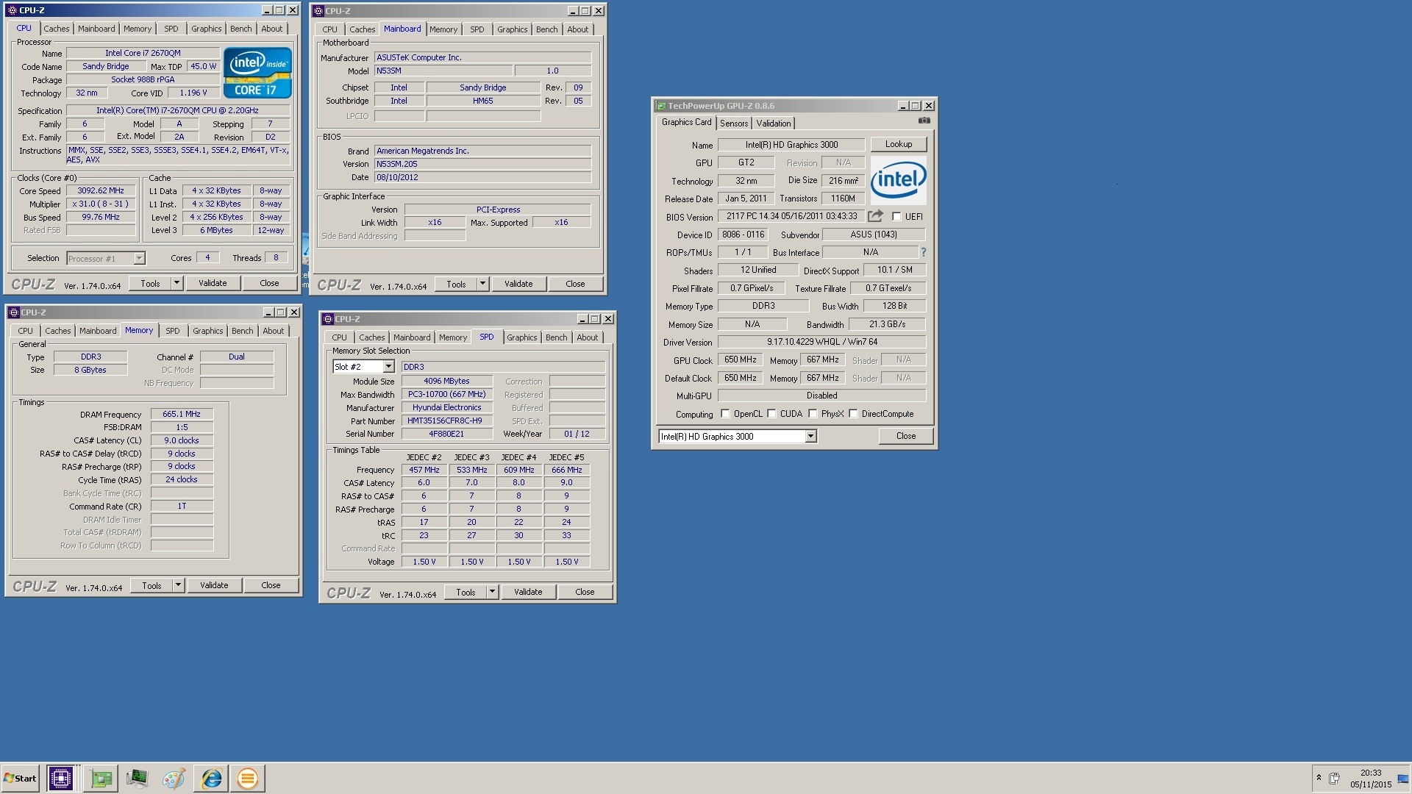The image size is (1412, 794).
Task: Toggle the OpenCL checkbox
Action: tap(725, 414)
